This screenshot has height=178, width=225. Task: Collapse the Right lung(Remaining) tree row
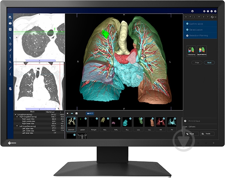coord(17,117)
